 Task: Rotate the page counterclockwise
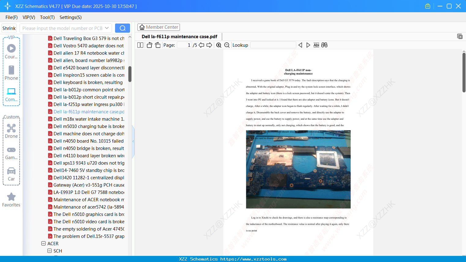click(x=149, y=45)
